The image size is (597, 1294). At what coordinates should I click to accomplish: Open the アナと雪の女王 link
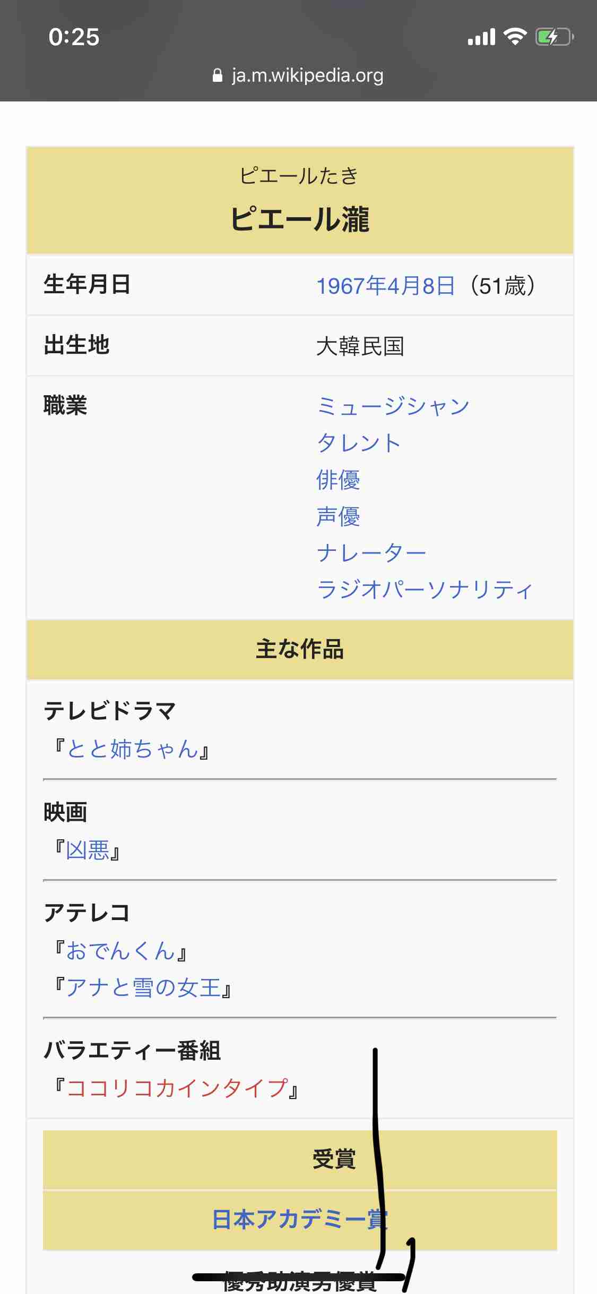tap(143, 987)
